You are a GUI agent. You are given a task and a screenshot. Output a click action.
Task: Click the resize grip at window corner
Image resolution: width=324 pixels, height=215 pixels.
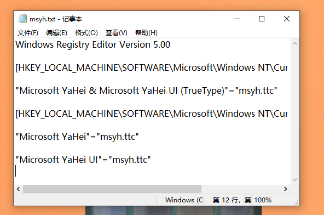(x=296, y=202)
